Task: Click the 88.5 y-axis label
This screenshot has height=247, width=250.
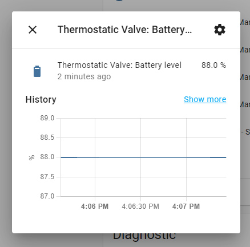Action: pos(47,137)
